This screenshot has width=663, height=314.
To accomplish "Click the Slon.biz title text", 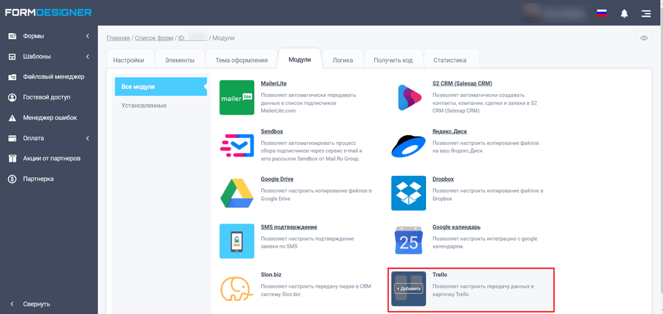I will pyautogui.click(x=271, y=275).
